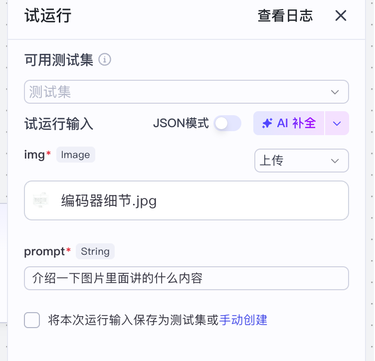Click the Image type tag beside img
The image size is (375, 361).
tap(75, 155)
